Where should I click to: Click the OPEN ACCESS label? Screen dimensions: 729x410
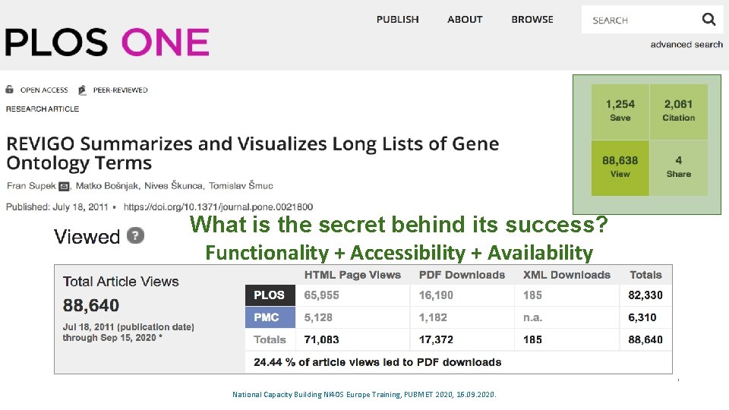[44, 90]
